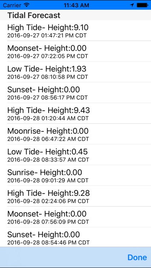Image resolution: width=151 pixels, height=268 pixels.
Task: Select Moonset entry at 07:22:05 PM
Action: (75, 51)
